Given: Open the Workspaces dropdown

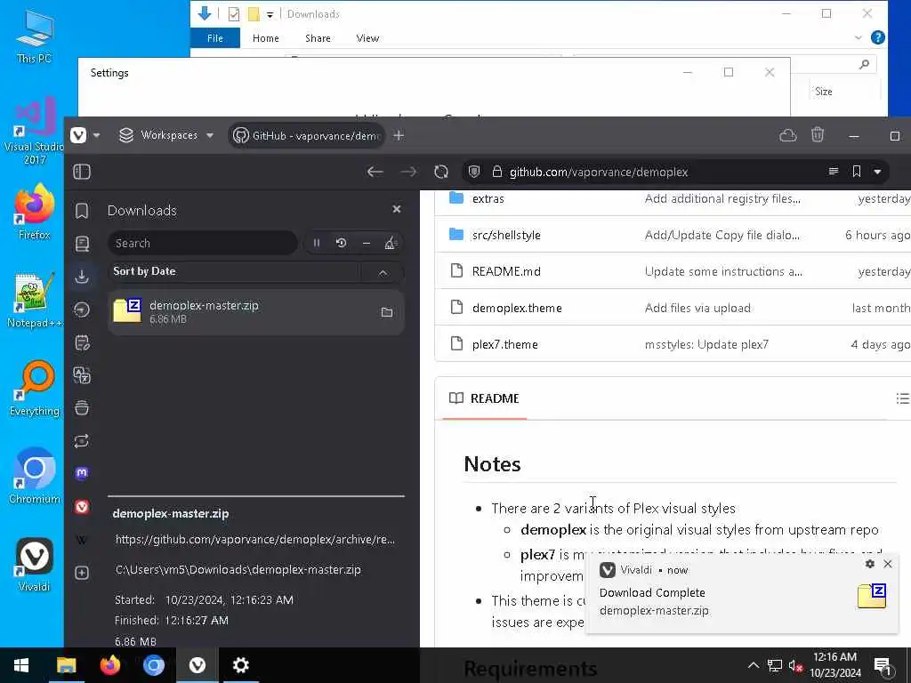Looking at the screenshot, I should (x=166, y=135).
